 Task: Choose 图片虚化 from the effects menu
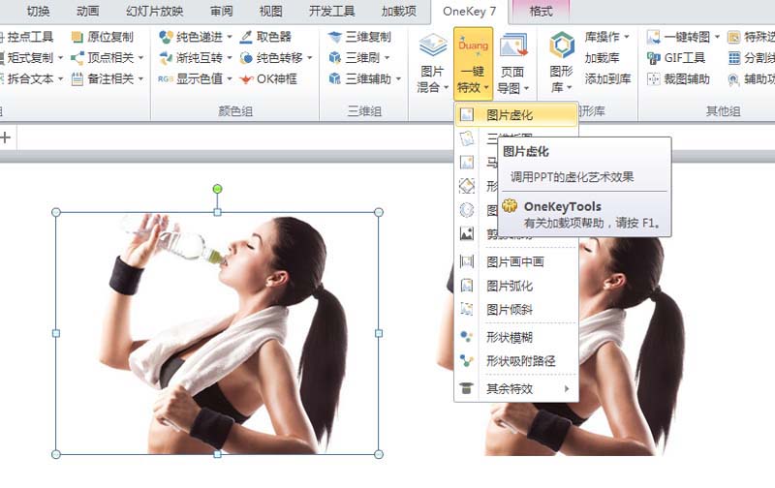tap(516, 115)
